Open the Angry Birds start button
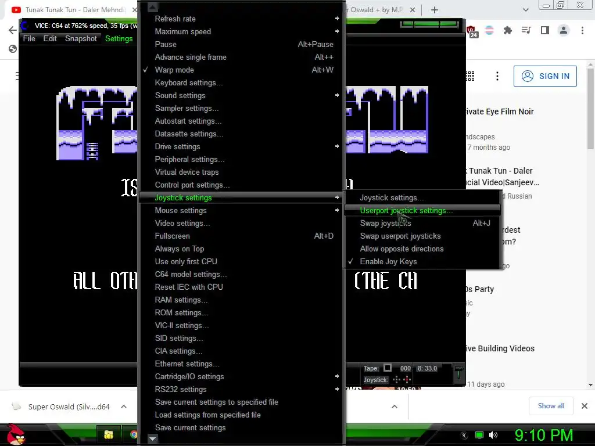 pos(16,434)
